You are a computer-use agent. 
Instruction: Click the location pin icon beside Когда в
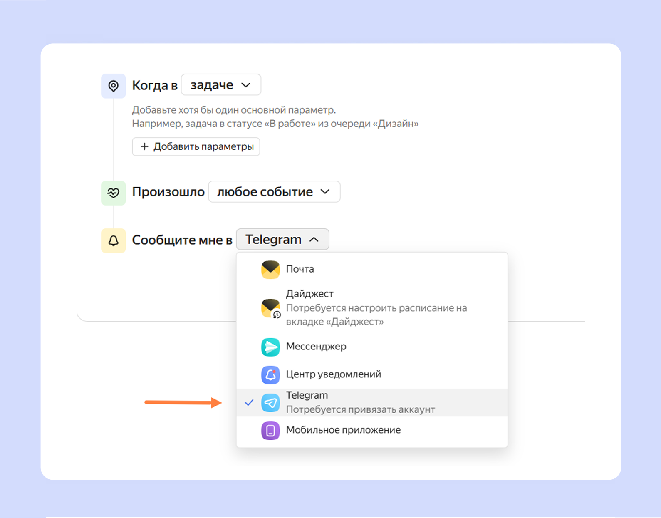pyautogui.click(x=113, y=86)
